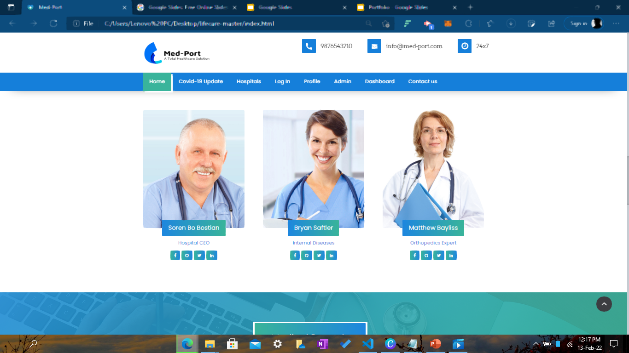Open Windows Search magnifier on taskbar
The image size is (629, 353).
[x=33, y=344]
